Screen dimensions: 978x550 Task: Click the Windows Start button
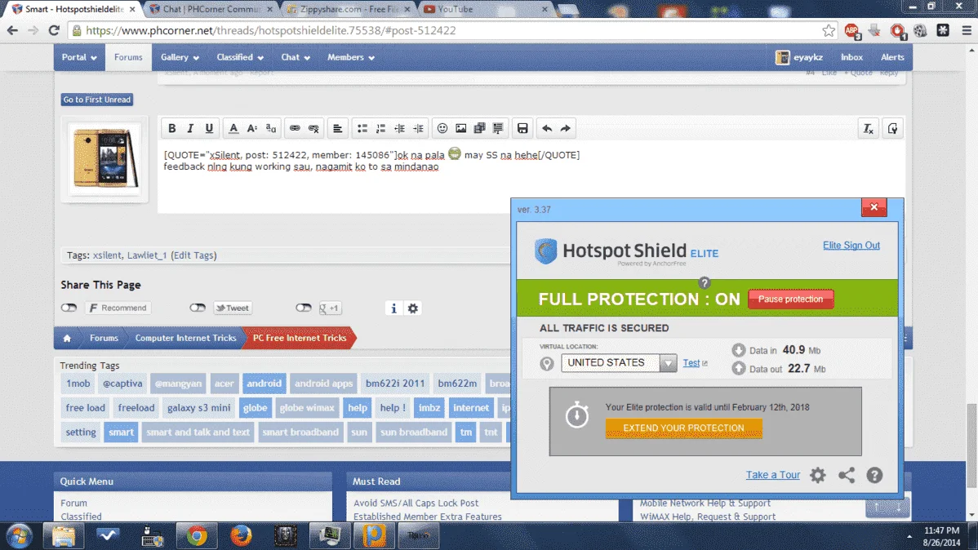[19, 535]
